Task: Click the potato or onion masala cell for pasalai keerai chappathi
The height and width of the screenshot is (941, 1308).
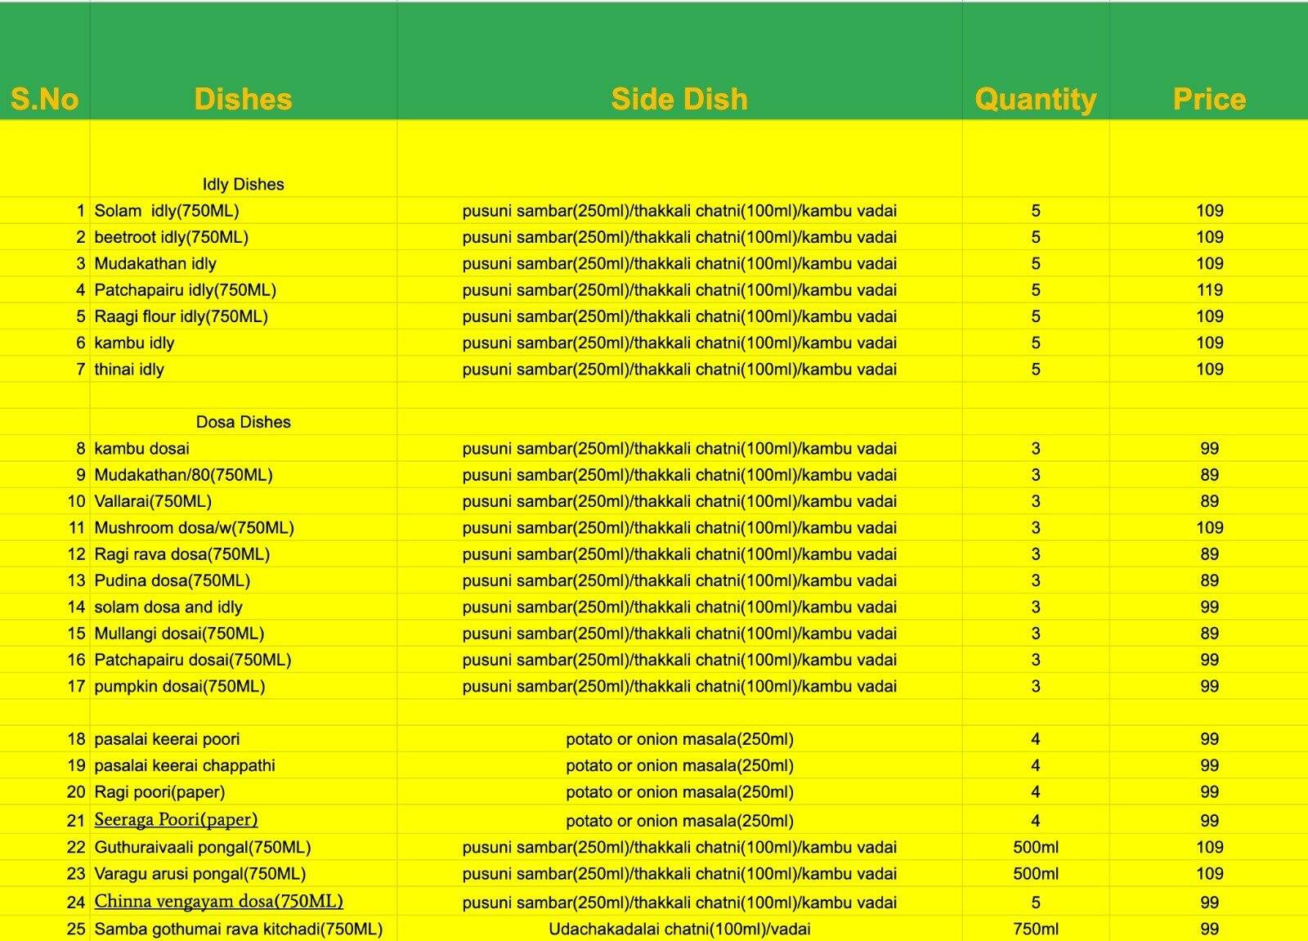Action: pyautogui.click(x=679, y=765)
